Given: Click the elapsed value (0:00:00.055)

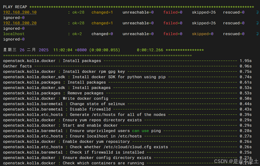Looking at the screenshot, I should pos(104,50).
